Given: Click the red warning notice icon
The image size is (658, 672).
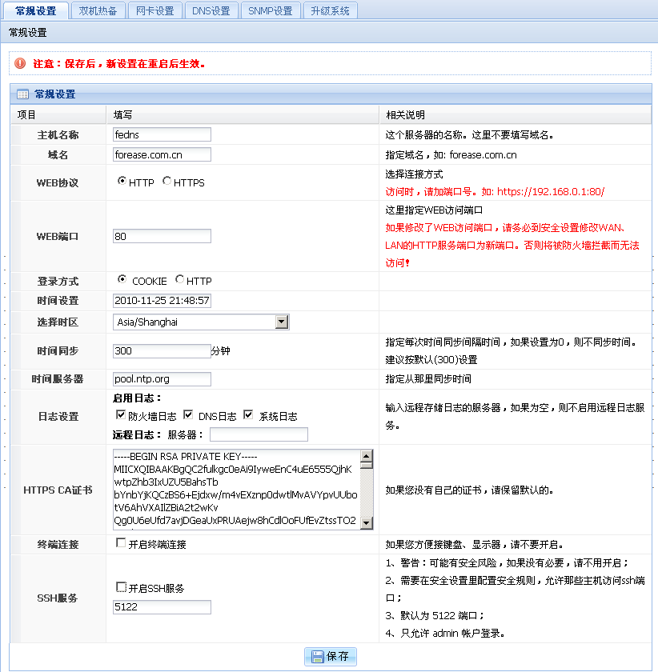Looking at the screenshot, I should pyautogui.click(x=20, y=63).
